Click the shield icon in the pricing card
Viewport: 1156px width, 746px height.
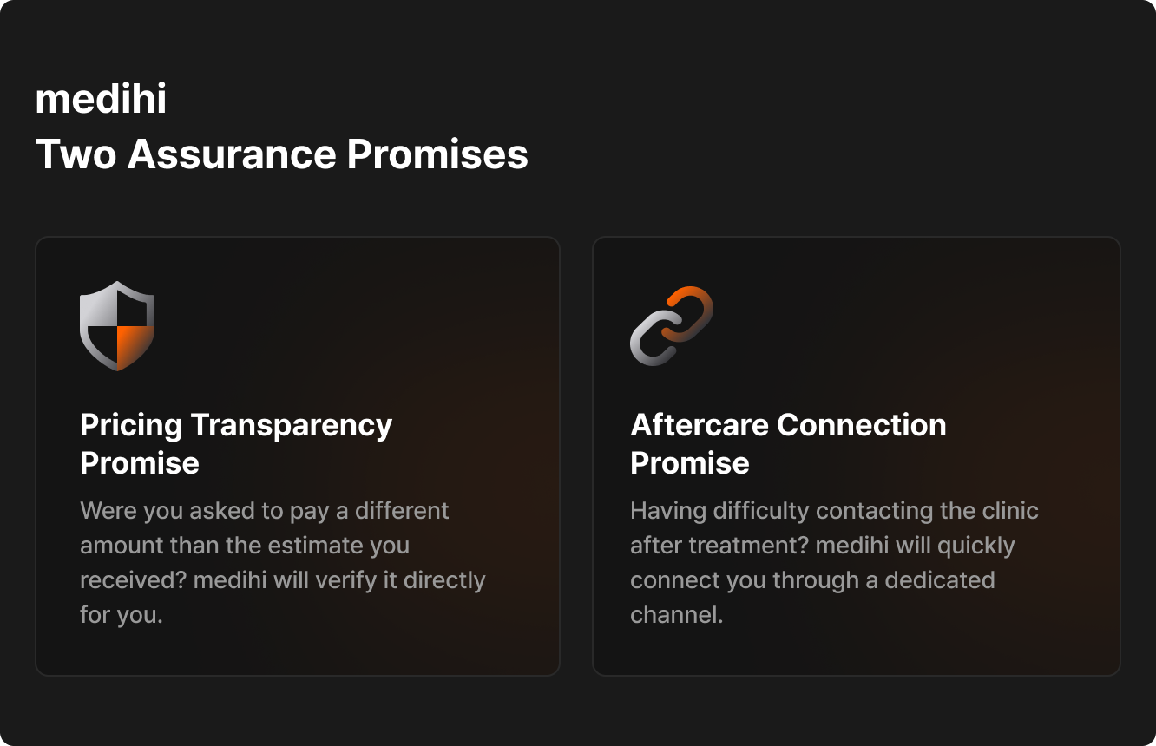[x=117, y=325]
